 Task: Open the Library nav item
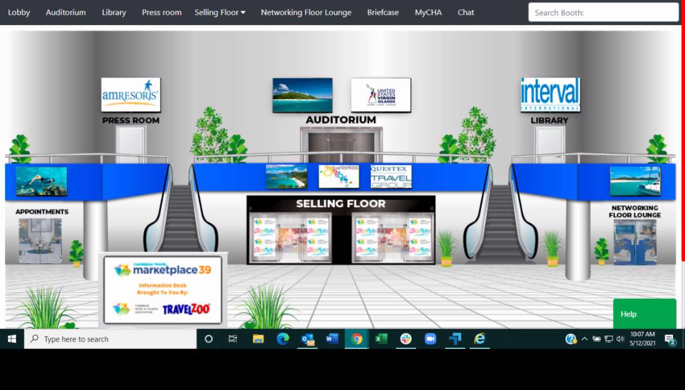coord(114,13)
